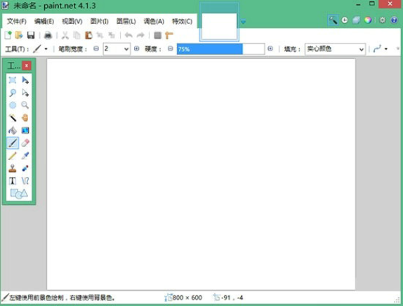Image resolution: width=403 pixels, height=306 pixels.
Task: Select the Eraser tool
Action: 25,143
